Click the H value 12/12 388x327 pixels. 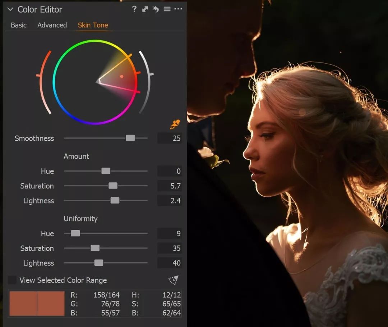pos(172,295)
